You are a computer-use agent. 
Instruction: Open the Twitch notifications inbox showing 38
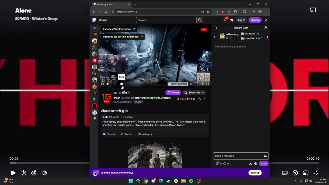click(225, 20)
